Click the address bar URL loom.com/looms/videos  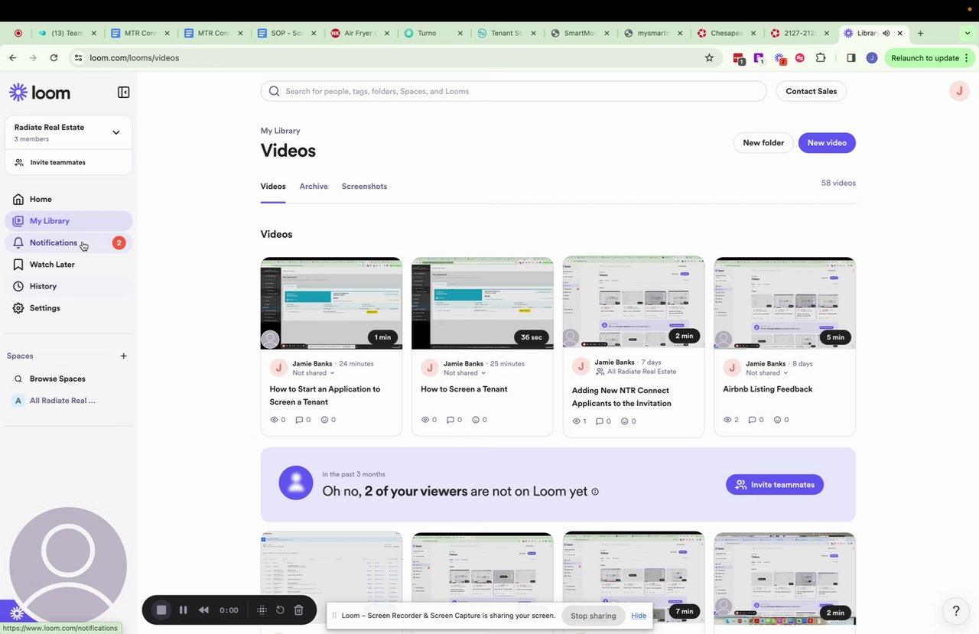[134, 58]
